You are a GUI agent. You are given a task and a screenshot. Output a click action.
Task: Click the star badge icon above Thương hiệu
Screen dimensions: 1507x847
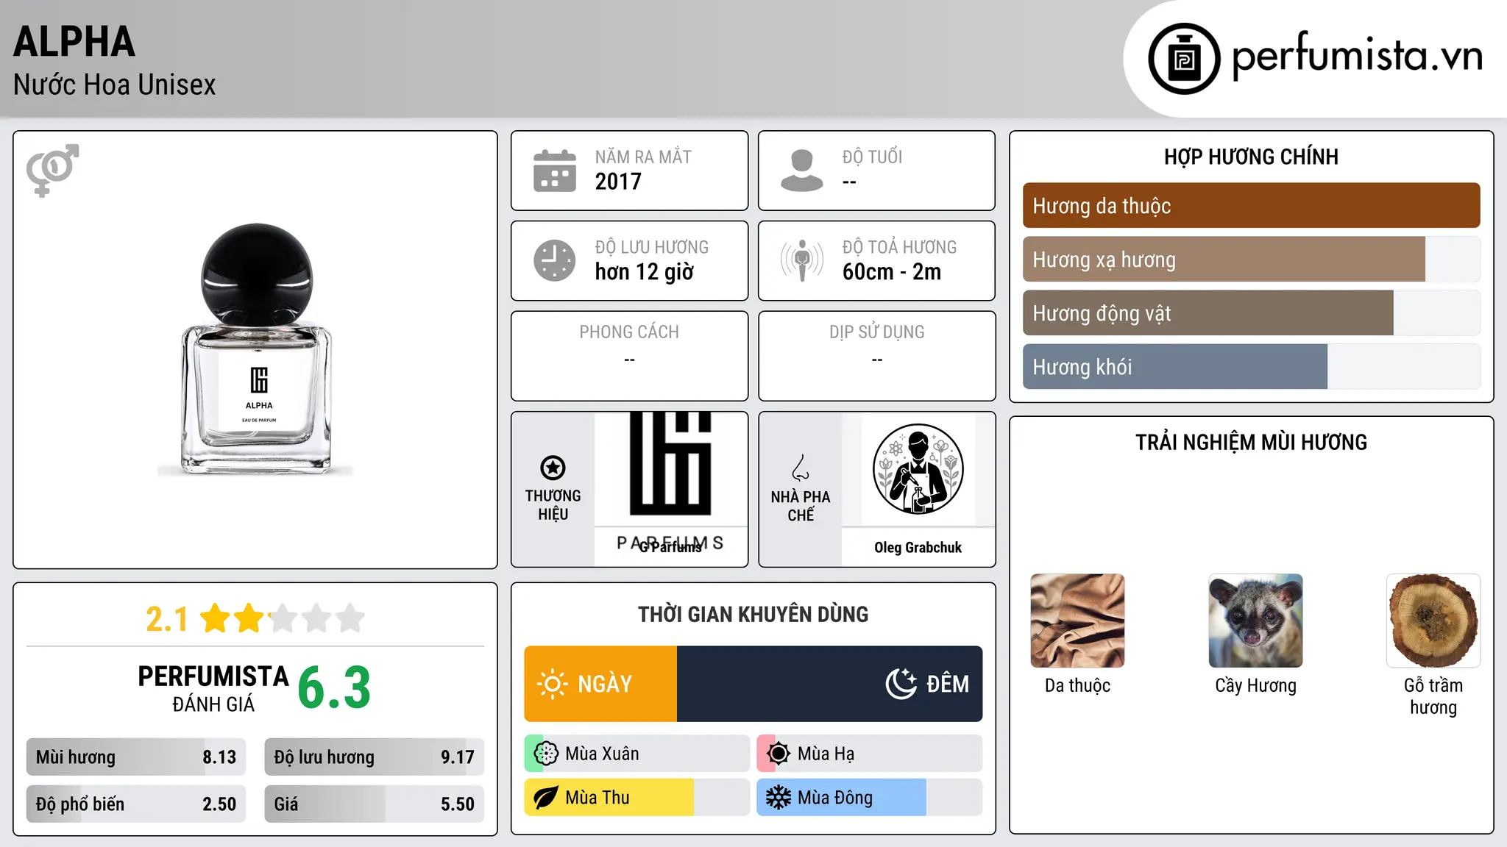(553, 468)
